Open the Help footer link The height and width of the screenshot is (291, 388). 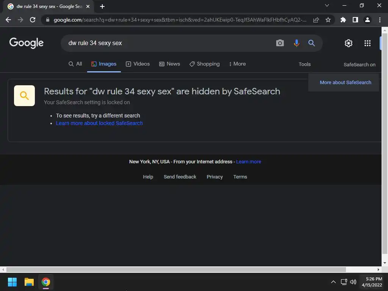point(148,177)
